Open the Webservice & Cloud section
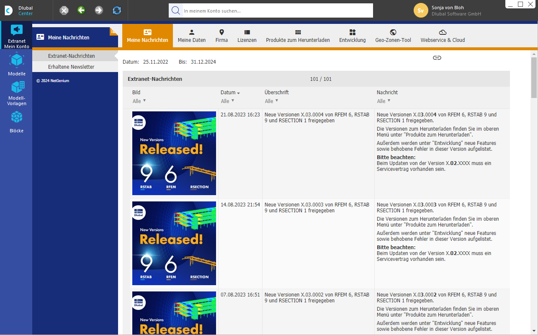This screenshot has height=335, width=538. [x=443, y=35]
